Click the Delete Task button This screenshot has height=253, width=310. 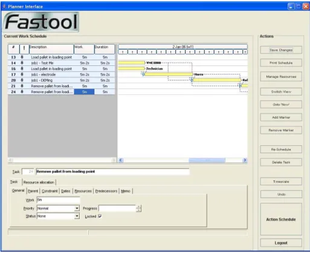[281, 162]
